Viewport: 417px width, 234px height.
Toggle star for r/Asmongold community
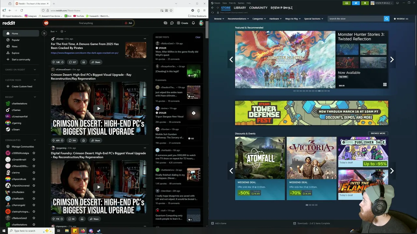[34, 205]
